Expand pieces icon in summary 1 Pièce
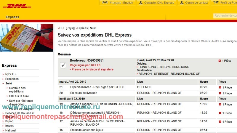Viewport: 237px width, 133px height. [220, 61]
